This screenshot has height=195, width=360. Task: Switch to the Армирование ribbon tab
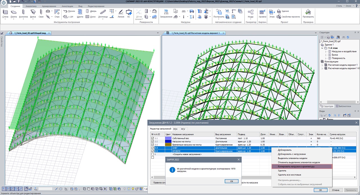(49, 6)
